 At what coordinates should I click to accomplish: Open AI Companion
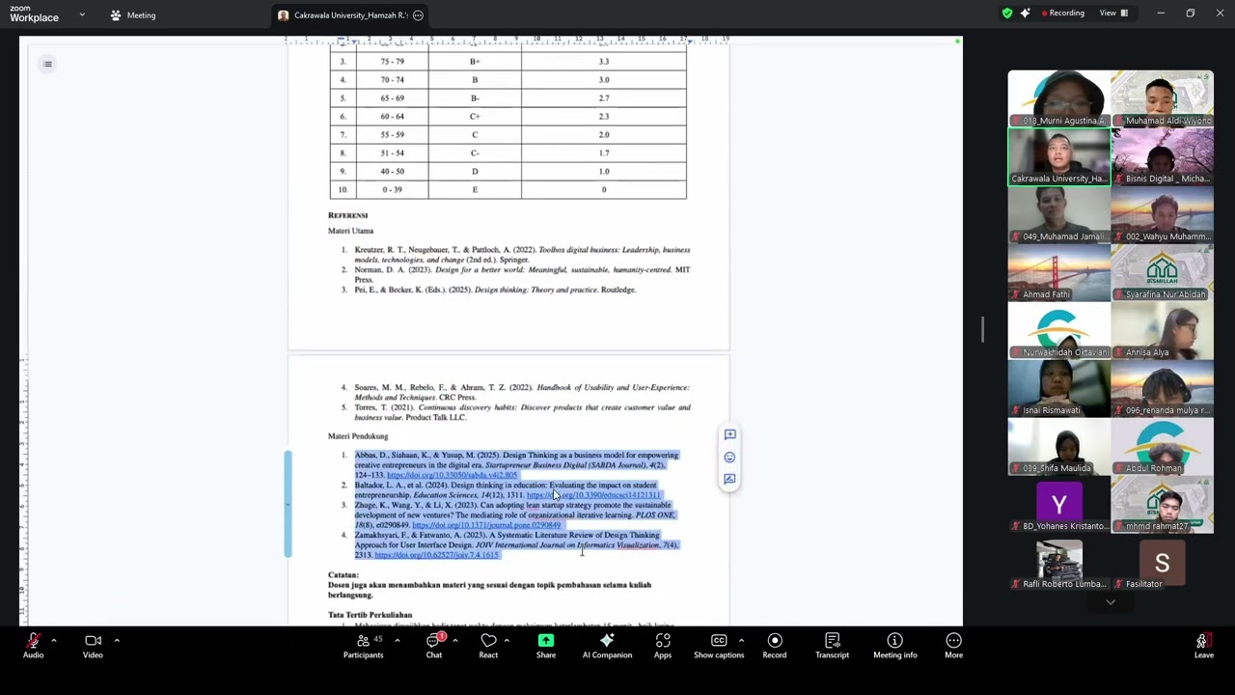click(x=607, y=646)
